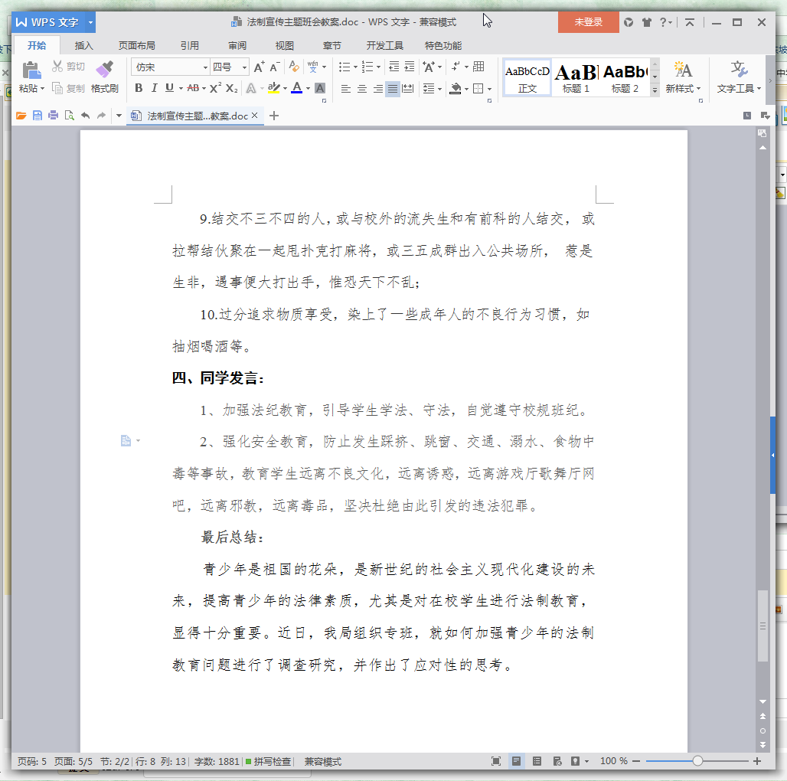Viewport: 787px width, 781px height.
Task: Click the Format Painter (格式刷) icon
Action: [x=105, y=71]
